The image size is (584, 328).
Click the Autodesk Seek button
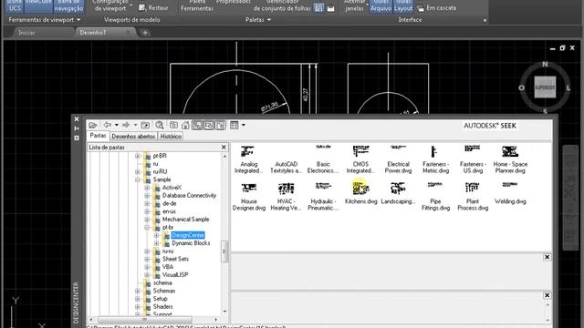(x=490, y=126)
